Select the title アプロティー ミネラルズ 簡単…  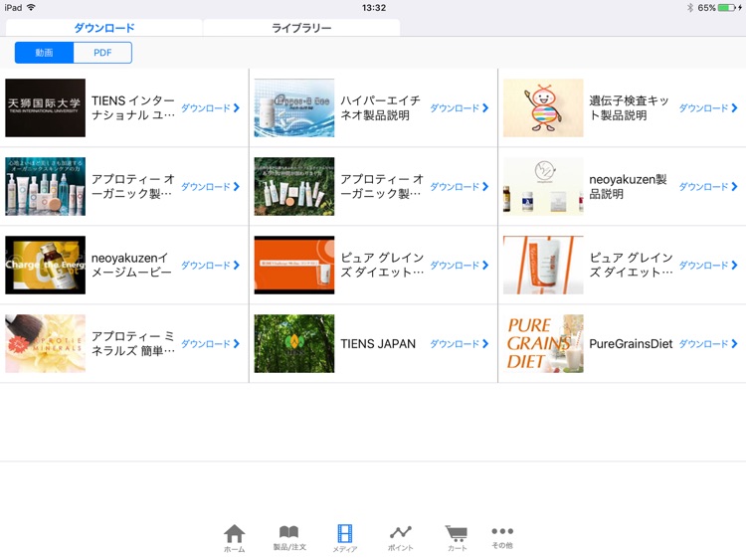133,343
